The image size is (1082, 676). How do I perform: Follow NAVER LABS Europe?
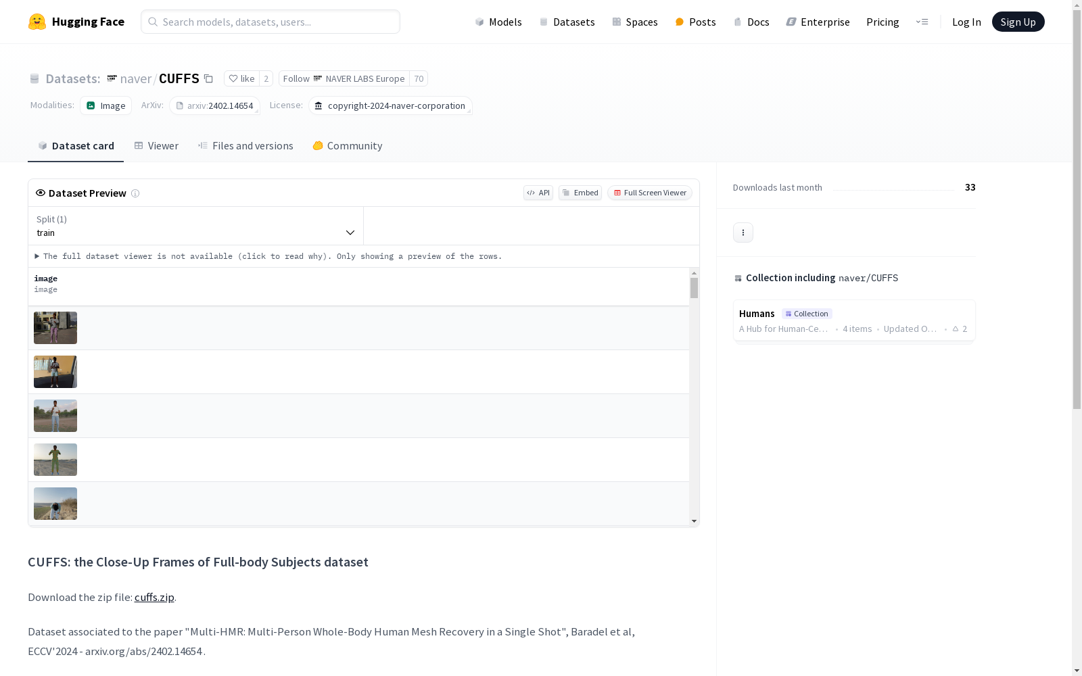click(344, 78)
